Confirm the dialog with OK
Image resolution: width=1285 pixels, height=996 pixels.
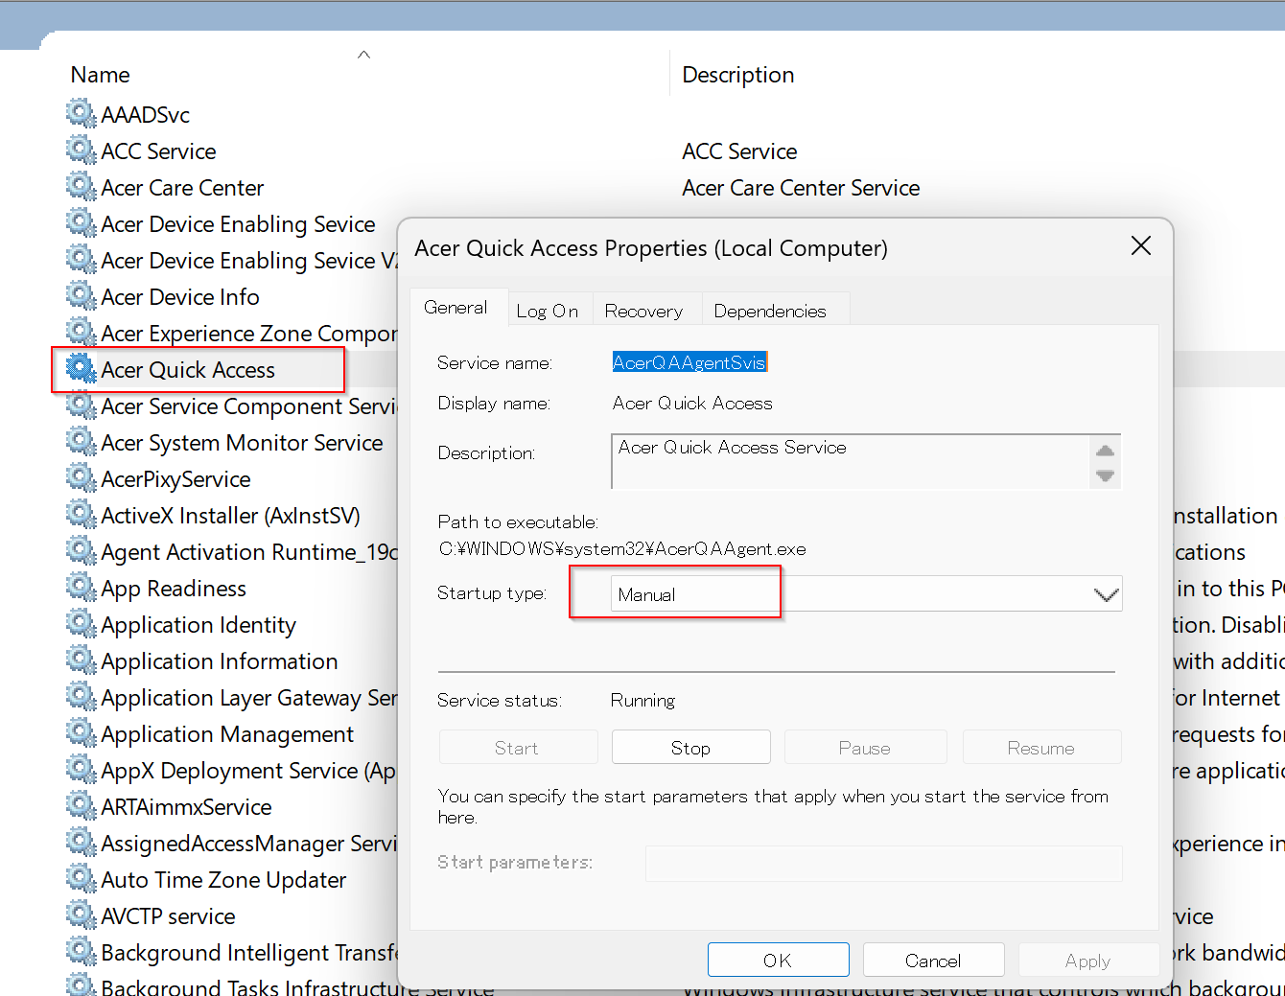778,960
